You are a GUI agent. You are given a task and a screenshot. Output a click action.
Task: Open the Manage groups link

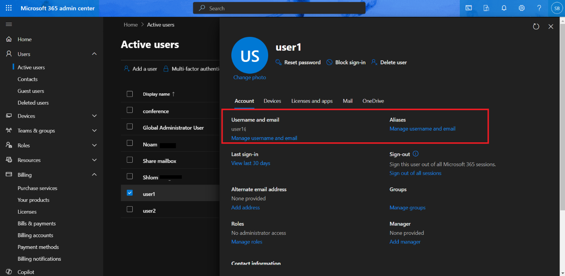click(x=408, y=208)
